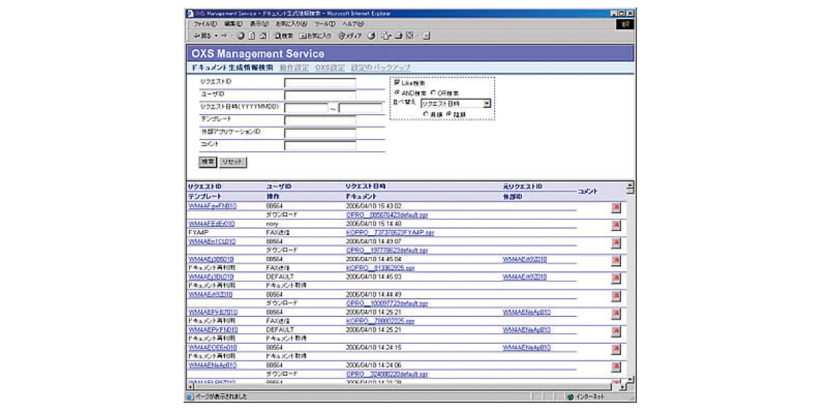The width and height of the screenshot is (820, 410).
Task: Open the PDF icon in the 14:45:03 row
Action: pos(616,279)
